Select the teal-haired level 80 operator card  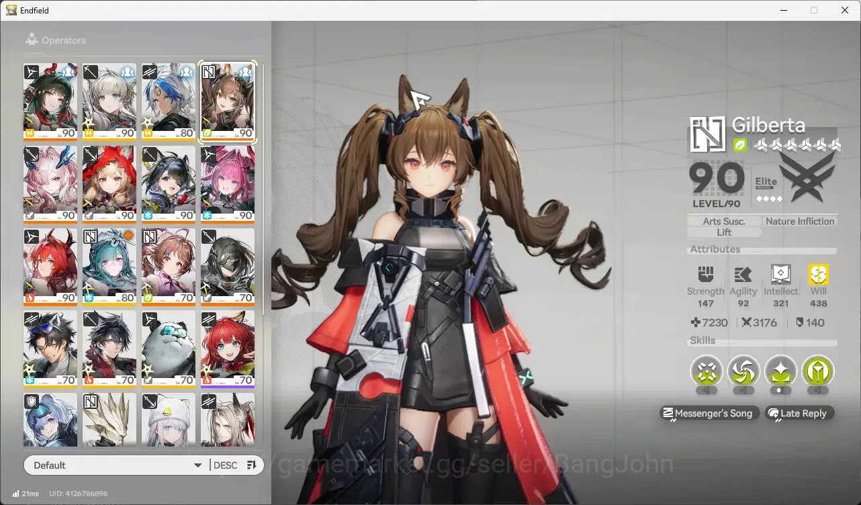(109, 267)
